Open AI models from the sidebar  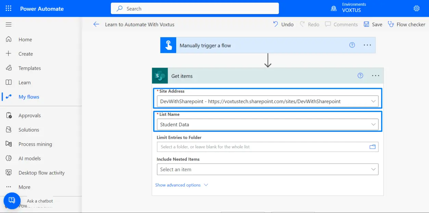(8, 158)
